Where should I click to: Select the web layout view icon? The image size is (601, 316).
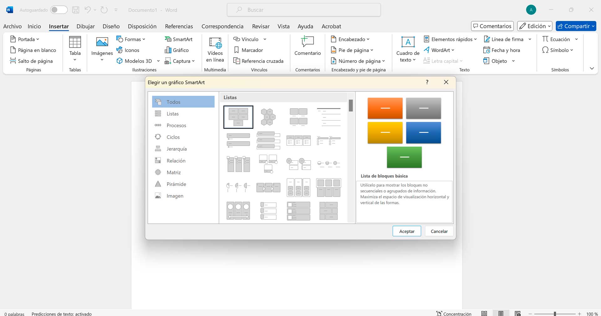point(518,313)
